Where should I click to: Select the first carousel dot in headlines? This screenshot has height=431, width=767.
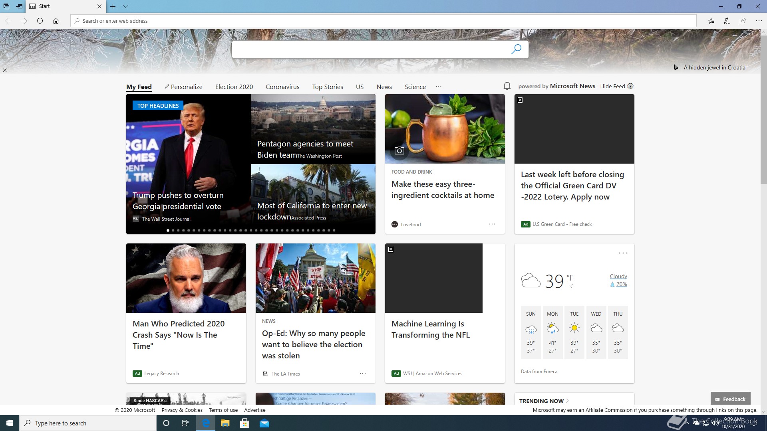[168, 230]
